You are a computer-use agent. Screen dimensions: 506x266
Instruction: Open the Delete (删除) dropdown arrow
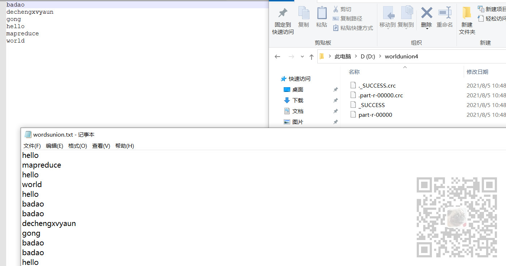[426, 28]
